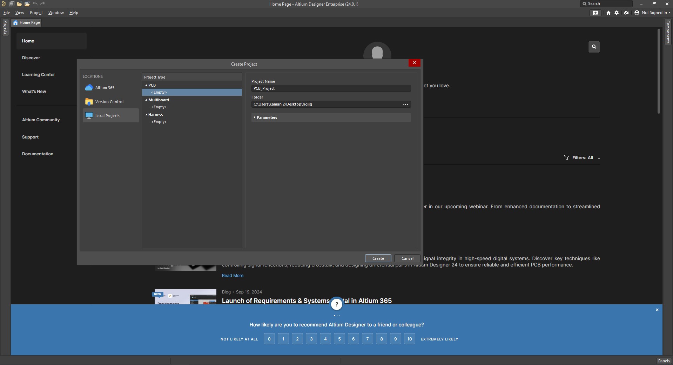The height and width of the screenshot is (365, 673).
Task: Collapse the Harness project type group
Action: (146, 115)
